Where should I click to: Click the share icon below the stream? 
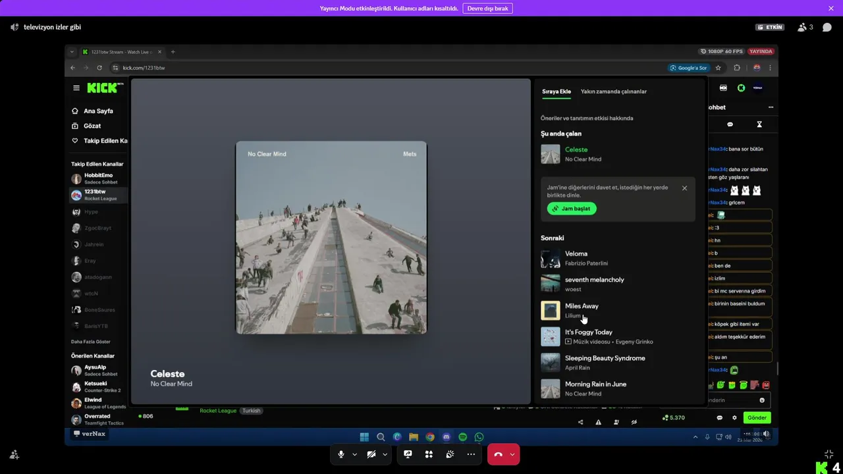point(580,423)
